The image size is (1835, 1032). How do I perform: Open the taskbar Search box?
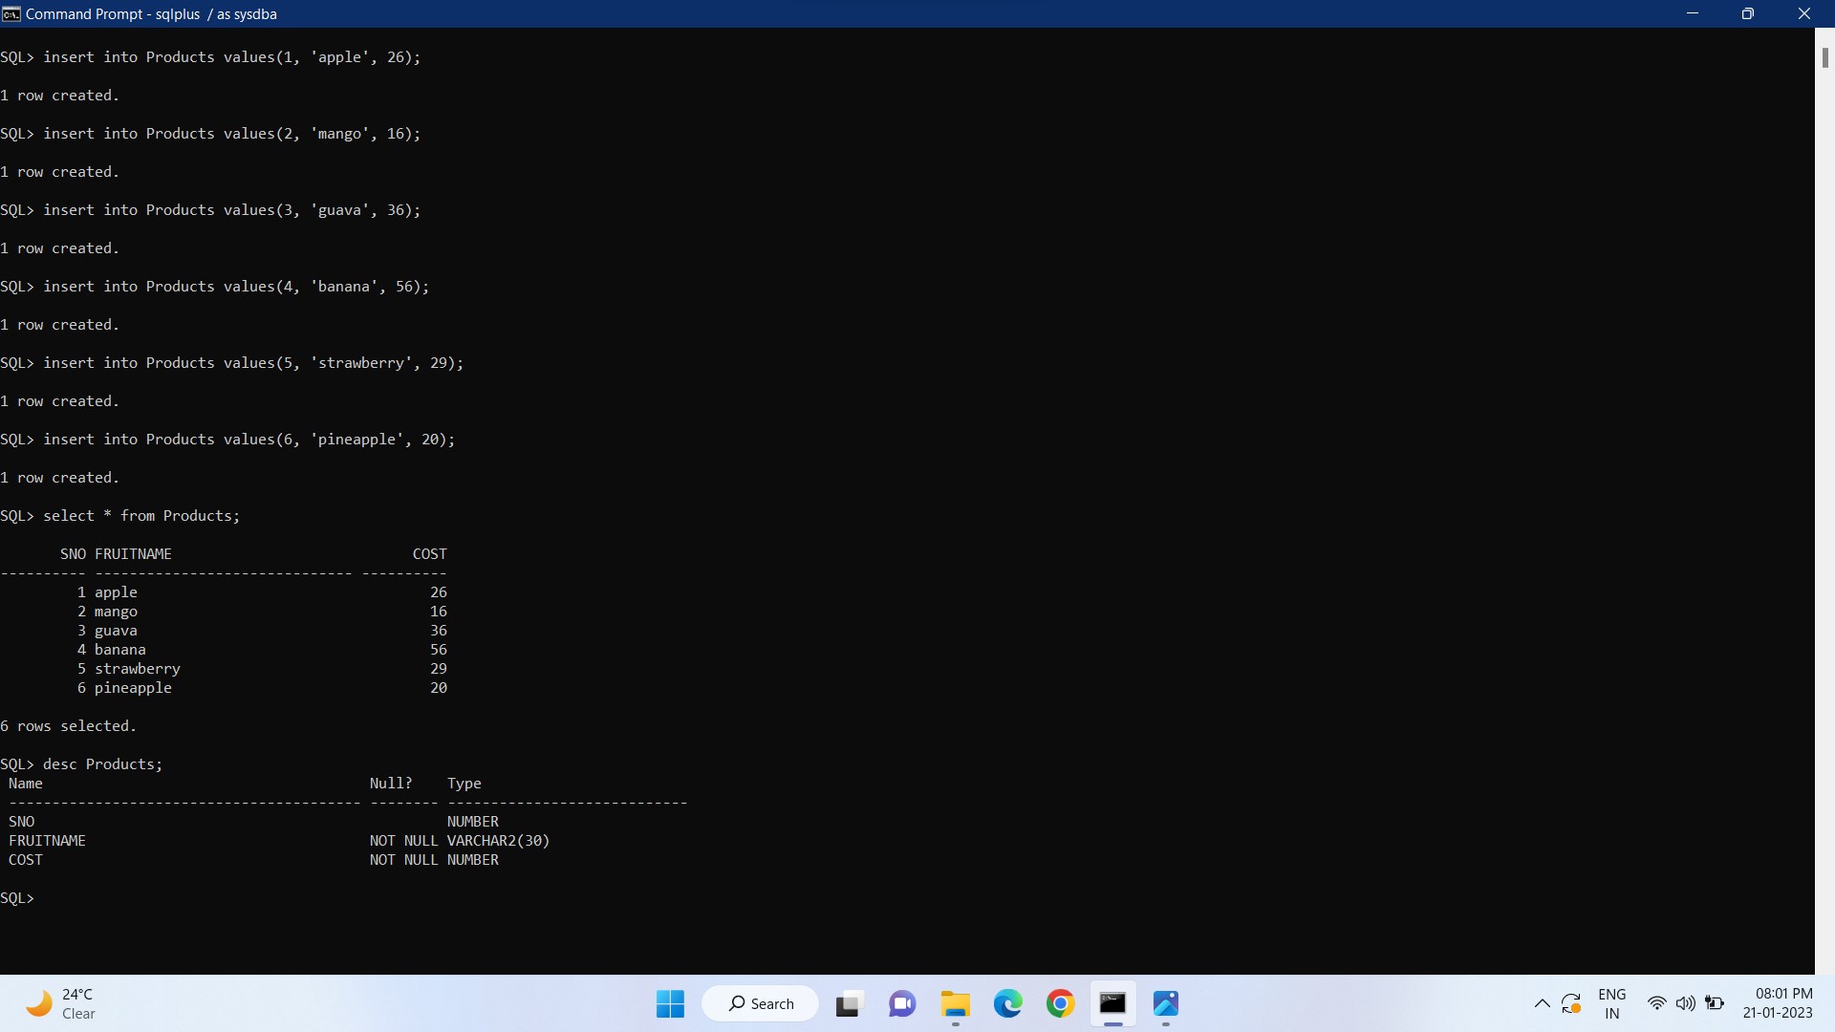(x=761, y=1003)
